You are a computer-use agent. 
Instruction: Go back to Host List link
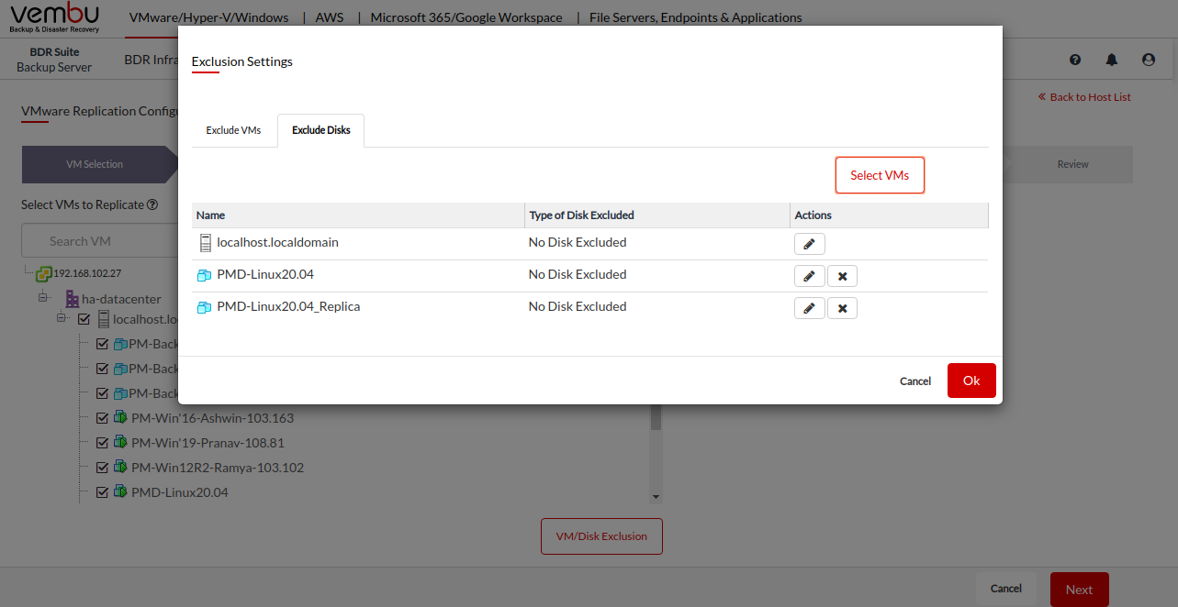click(1084, 97)
